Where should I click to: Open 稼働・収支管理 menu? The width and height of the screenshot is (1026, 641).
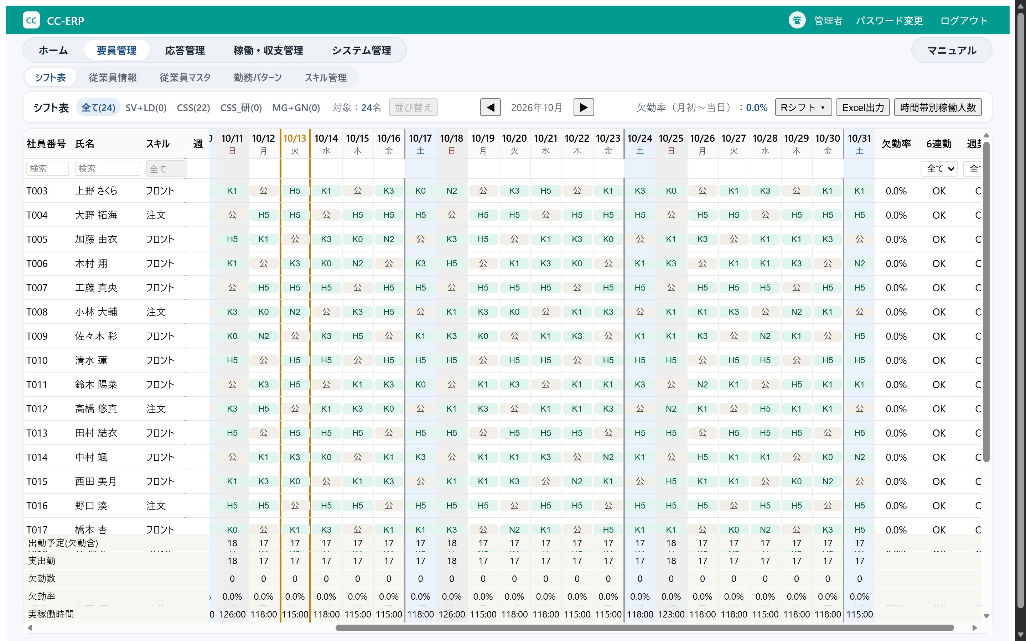click(x=268, y=51)
